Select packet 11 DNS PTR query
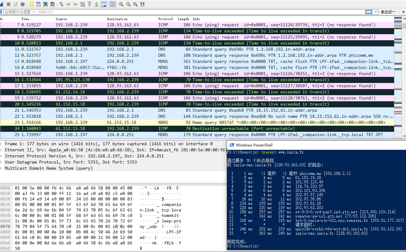This screenshot has height=252, width=406. point(197,49)
